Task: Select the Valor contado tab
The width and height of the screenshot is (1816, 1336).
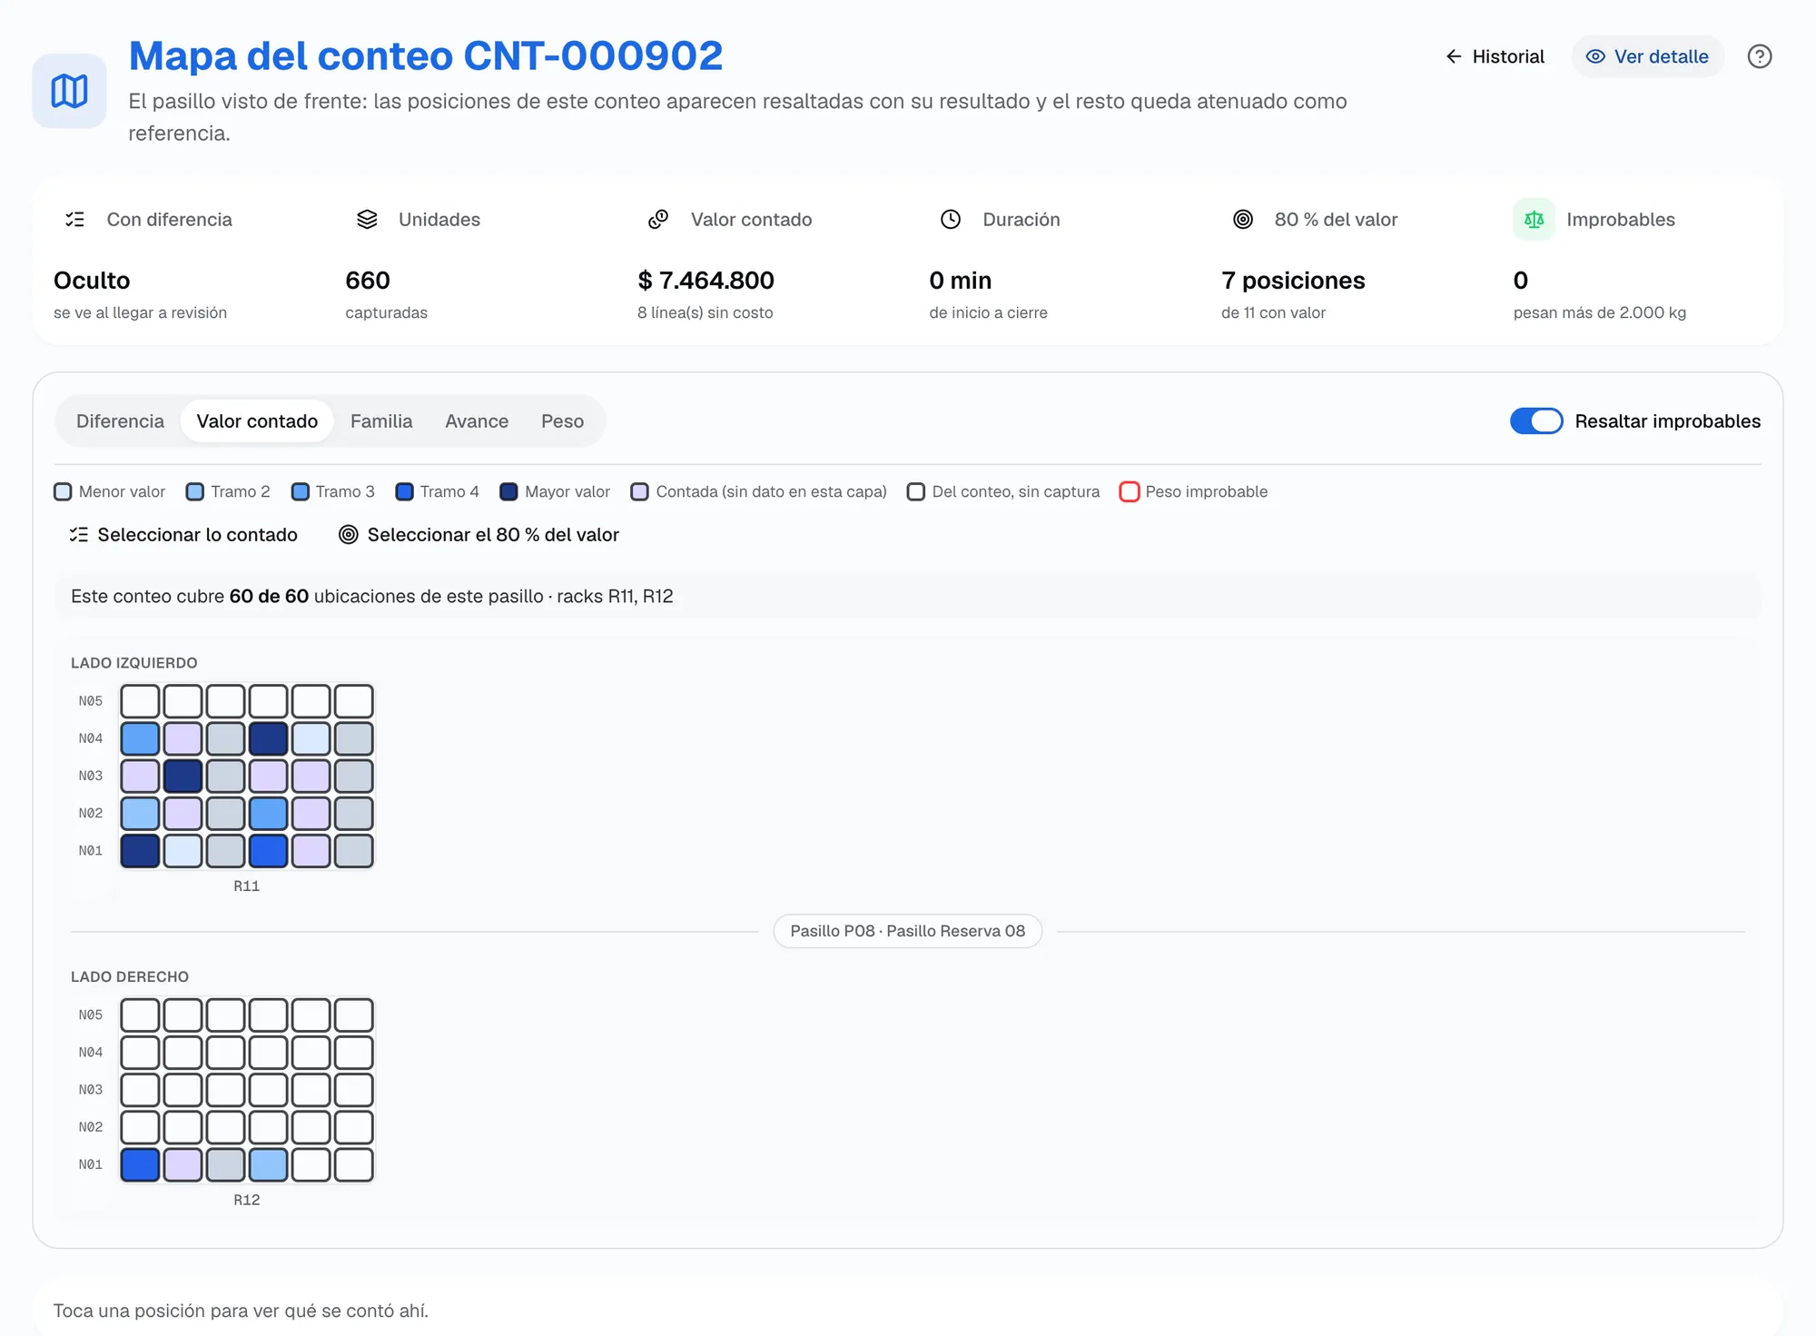Action: point(257,421)
